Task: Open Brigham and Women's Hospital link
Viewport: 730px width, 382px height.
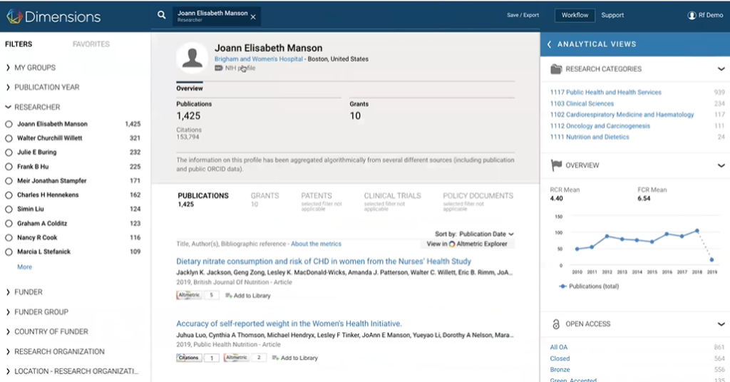Action: (258, 59)
